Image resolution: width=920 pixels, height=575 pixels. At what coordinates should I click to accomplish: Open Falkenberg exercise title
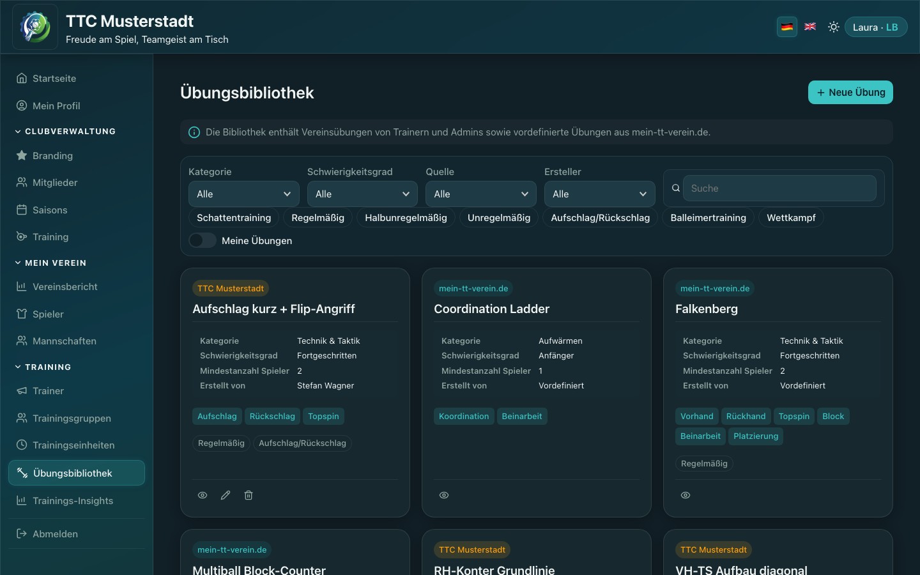pyautogui.click(x=707, y=309)
